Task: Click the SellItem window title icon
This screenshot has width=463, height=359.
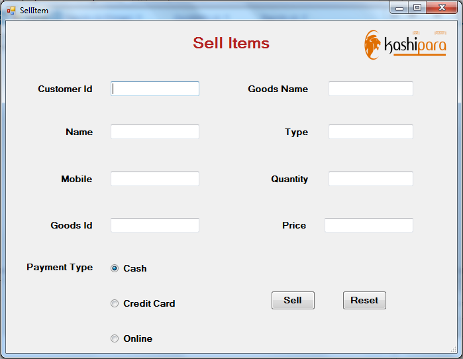Action: tap(11, 11)
